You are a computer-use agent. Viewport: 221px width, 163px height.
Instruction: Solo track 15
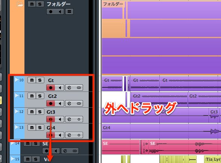click(36, 159)
